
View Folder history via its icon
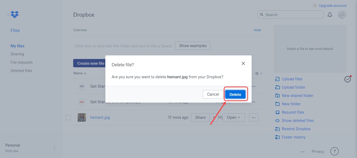coord(277,137)
